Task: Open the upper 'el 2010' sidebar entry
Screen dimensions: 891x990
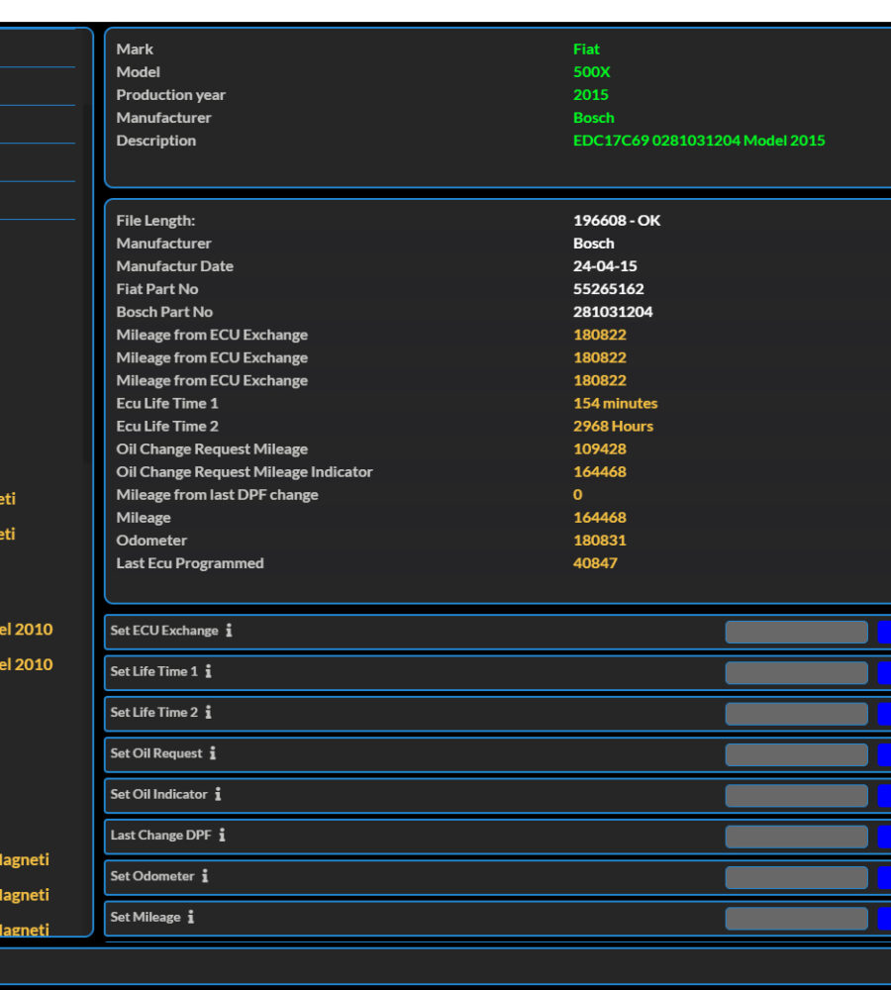Action: pyautogui.click(x=27, y=630)
